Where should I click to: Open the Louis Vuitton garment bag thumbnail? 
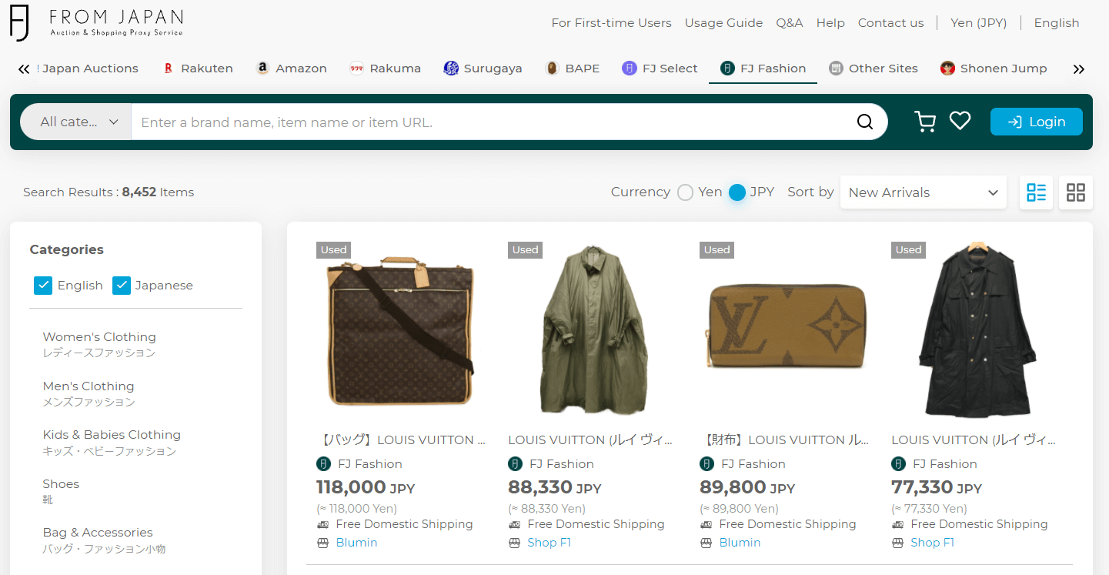(399, 332)
